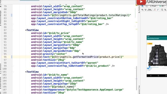This screenshot has height=94, width=167.
Task: Open the API 29 version dropdown
Action: tap(162, 6)
